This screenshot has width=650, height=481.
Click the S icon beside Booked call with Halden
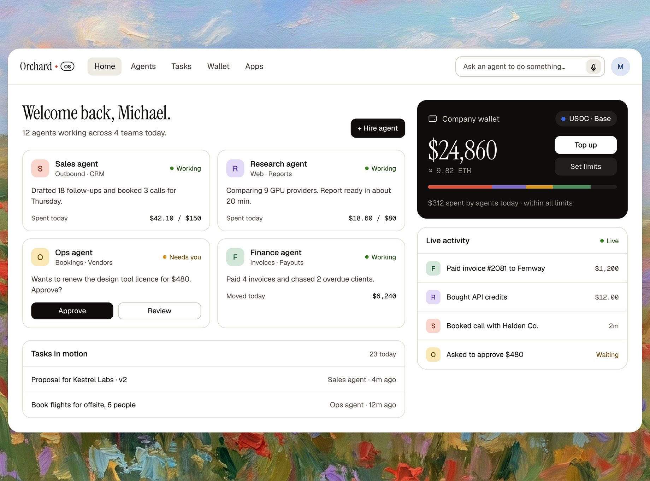[x=433, y=326]
